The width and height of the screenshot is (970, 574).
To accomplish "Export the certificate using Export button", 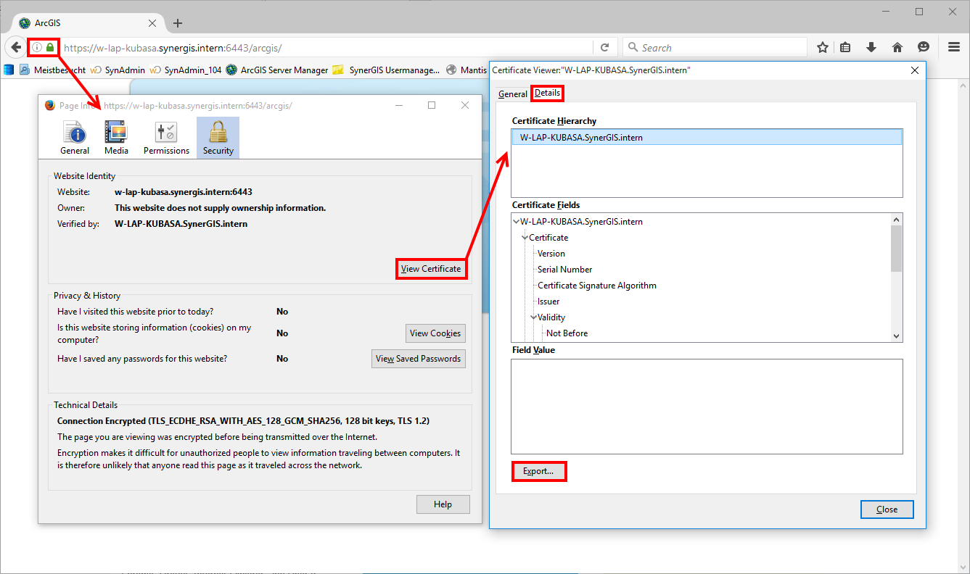I will [538, 471].
